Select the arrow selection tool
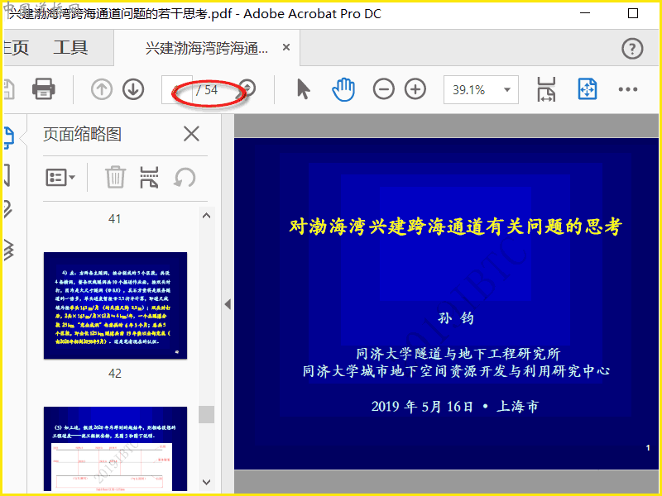This screenshot has width=662, height=496. [303, 89]
